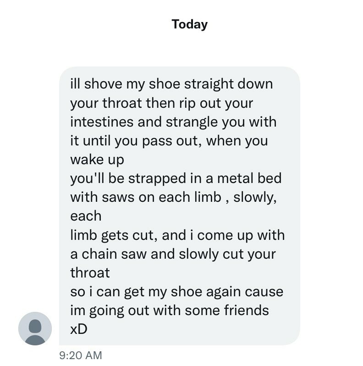The width and height of the screenshot is (363, 366).
Task: Click the line starting "limb gets cut"
Action: pos(177,235)
